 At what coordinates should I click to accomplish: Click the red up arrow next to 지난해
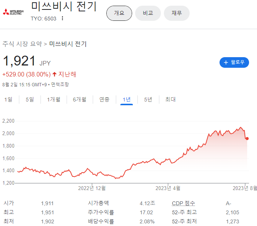click(x=55, y=75)
